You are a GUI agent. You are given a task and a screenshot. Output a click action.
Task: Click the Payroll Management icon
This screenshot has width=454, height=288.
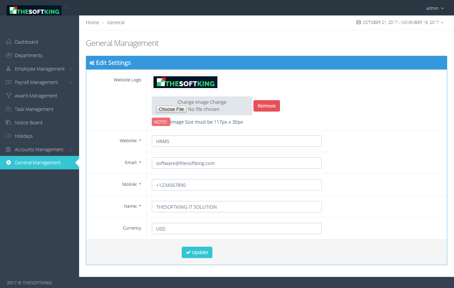[x=8, y=82]
